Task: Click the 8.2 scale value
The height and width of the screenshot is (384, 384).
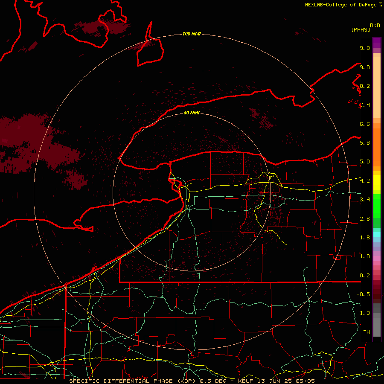Action: click(365, 86)
